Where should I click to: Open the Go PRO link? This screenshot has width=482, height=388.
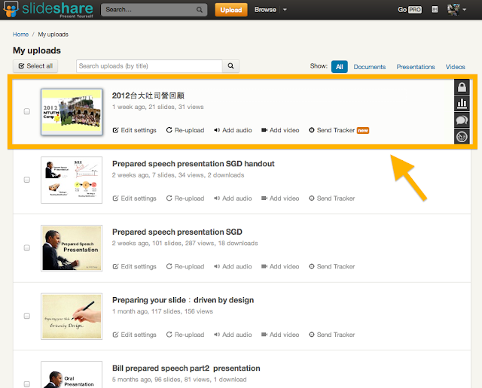410,10
